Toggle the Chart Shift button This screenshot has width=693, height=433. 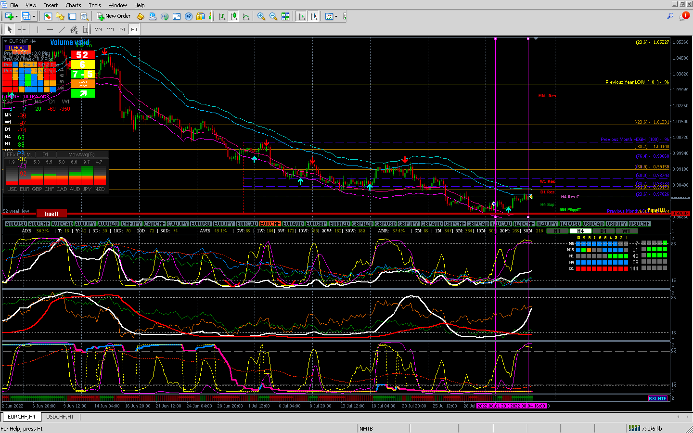pyautogui.click(x=314, y=16)
